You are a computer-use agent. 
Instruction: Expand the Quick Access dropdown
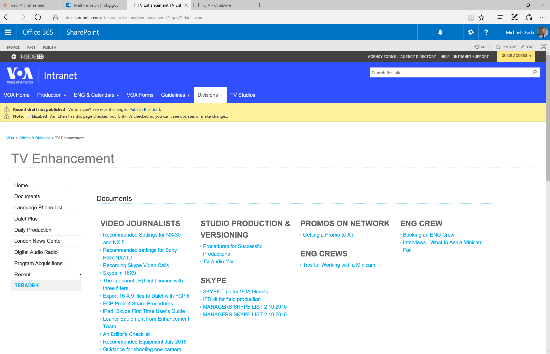[x=516, y=56]
